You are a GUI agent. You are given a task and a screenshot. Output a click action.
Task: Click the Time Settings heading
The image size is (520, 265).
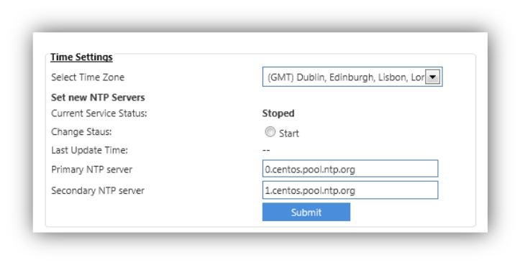click(x=81, y=57)
